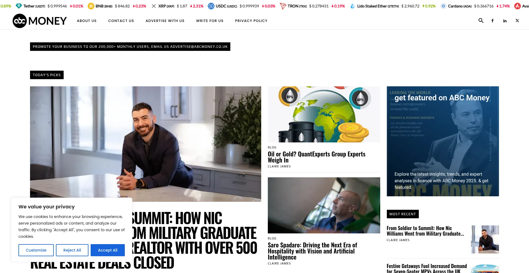Go to Advertise With Us page
The height and width of the screenshot is (273, 529).
[x=165, y=21]
